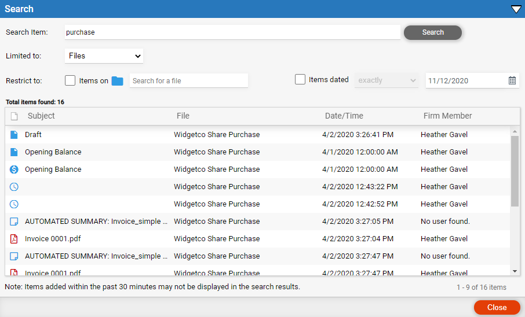Click the results scrollbar down arrow
Screen dimensions: 525x317
tap(515, 271)
